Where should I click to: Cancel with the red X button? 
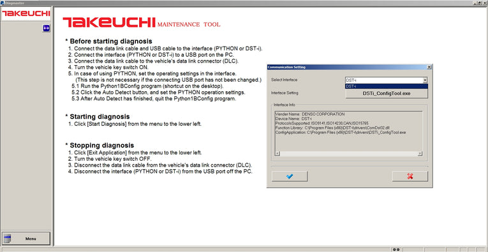tap(410, 176)
